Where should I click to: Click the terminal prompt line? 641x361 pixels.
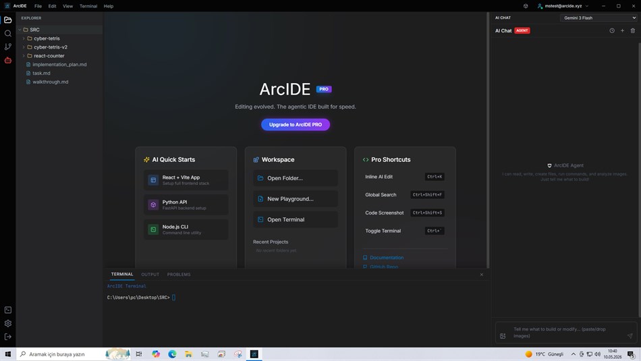pos(141,298)
